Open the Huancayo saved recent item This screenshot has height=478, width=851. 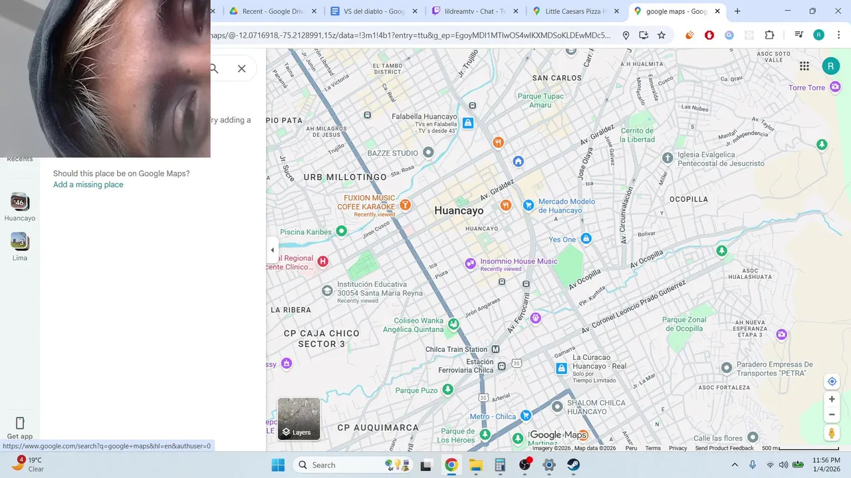[x=20, y=208]
